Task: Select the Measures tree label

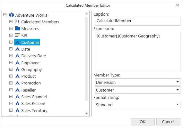Action: pos(30,28)
